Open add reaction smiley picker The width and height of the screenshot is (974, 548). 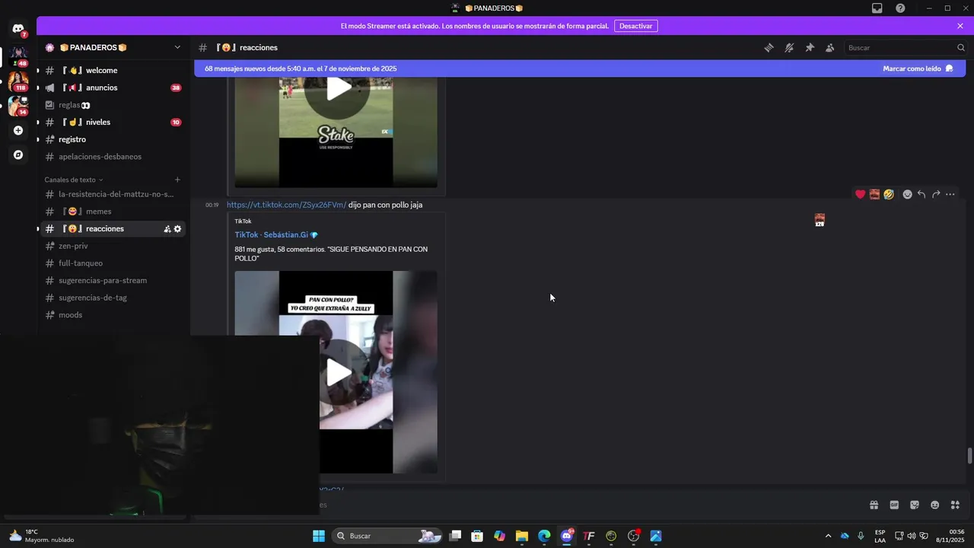pos(907,194)
